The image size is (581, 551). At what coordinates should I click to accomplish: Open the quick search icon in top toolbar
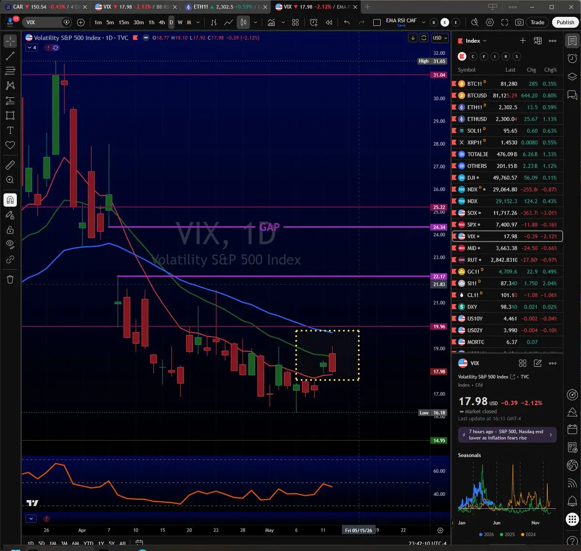pyautogui.click(x=475, y=22)
